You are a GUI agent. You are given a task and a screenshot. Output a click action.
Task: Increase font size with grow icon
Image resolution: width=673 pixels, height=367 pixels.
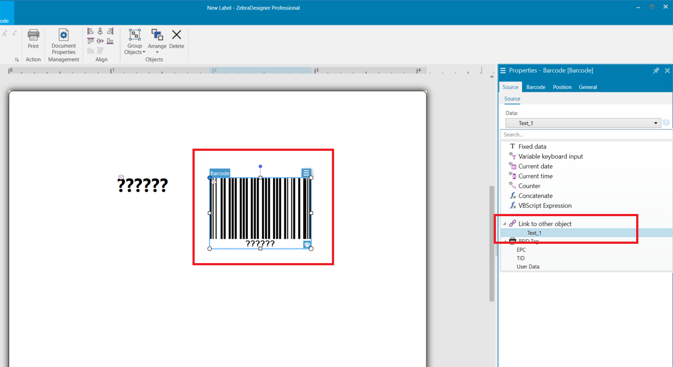pos(5,34)
